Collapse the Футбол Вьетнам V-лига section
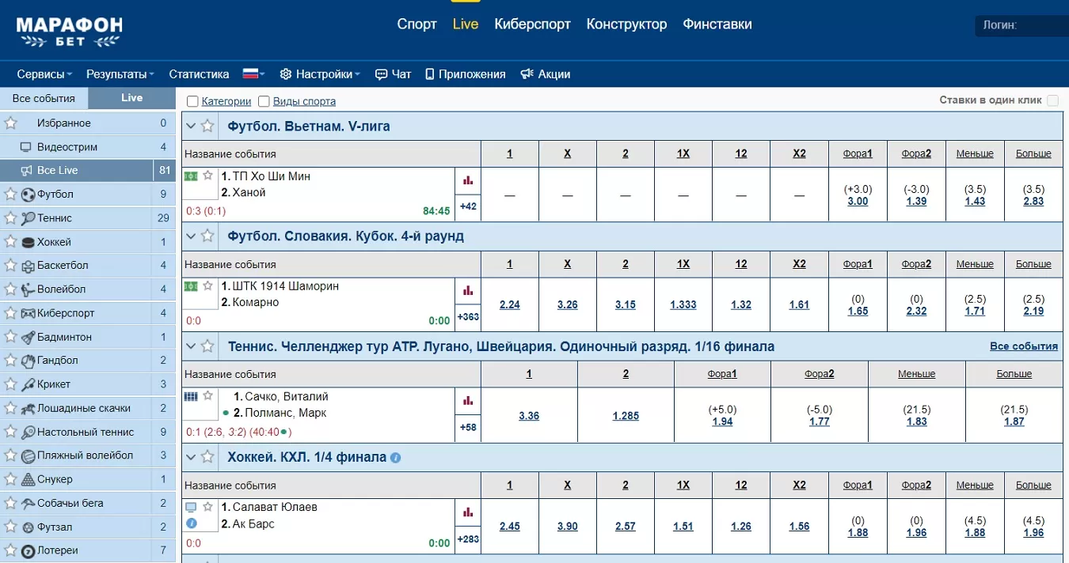 [x=190, y=126]
